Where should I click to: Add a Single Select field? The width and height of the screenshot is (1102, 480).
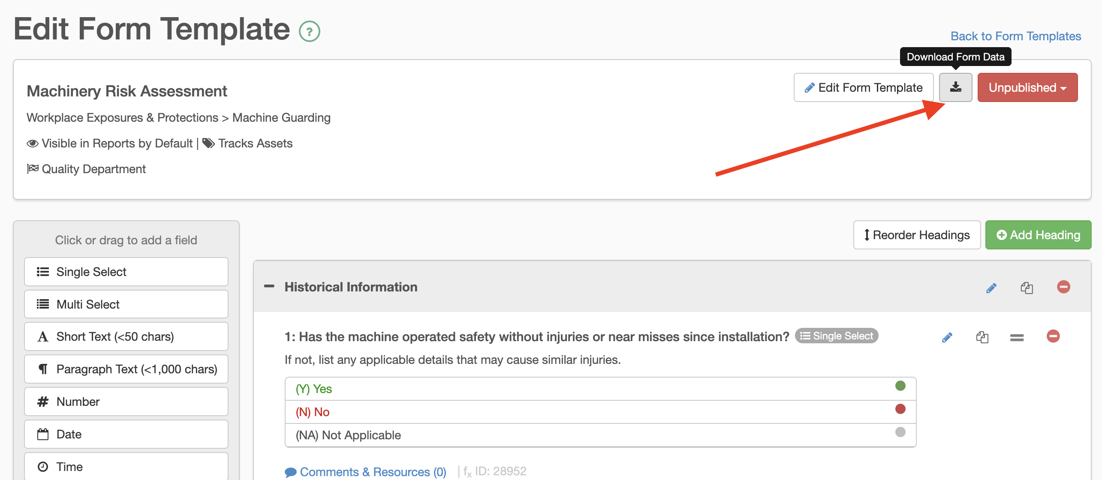click(126, 272)
